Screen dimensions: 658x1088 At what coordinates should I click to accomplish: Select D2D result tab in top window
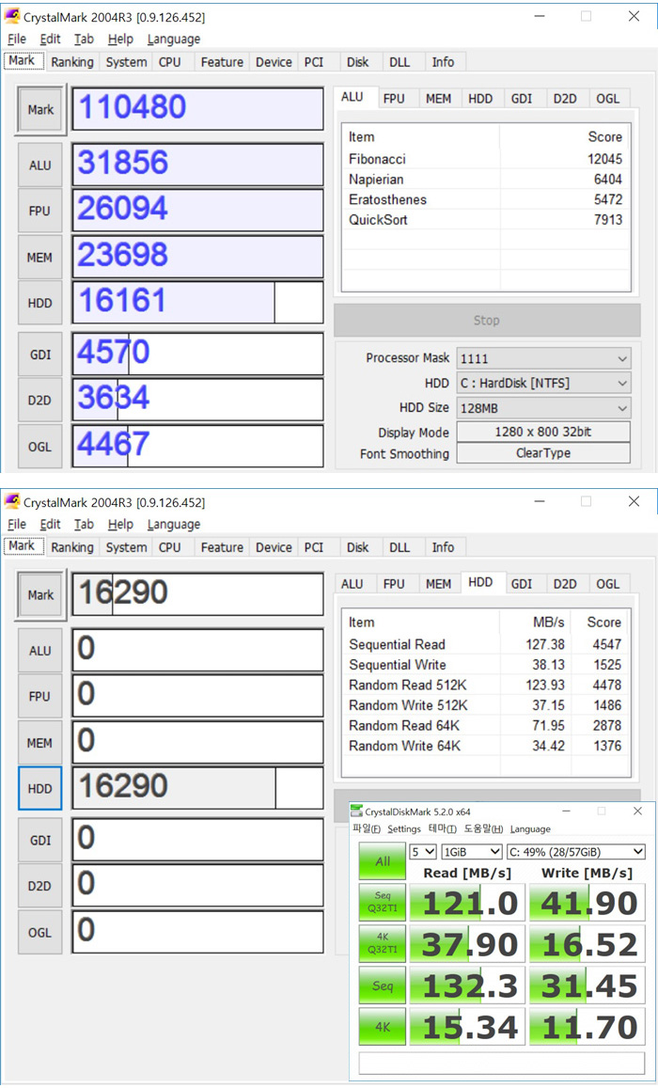[565, 99]
